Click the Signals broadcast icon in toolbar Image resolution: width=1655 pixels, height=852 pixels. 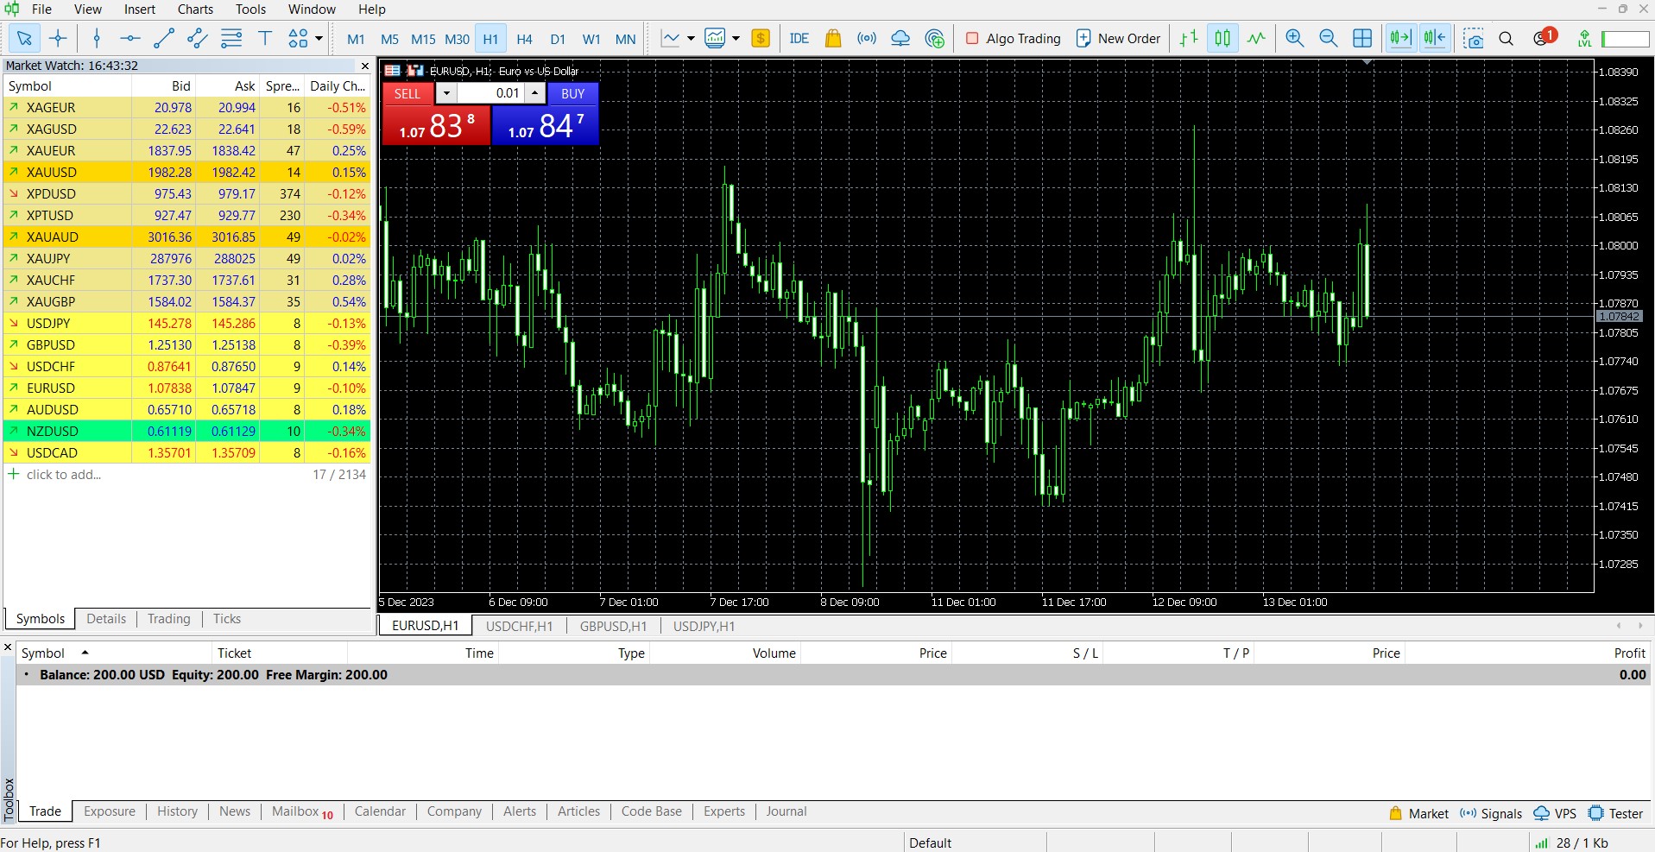(867, 39)
